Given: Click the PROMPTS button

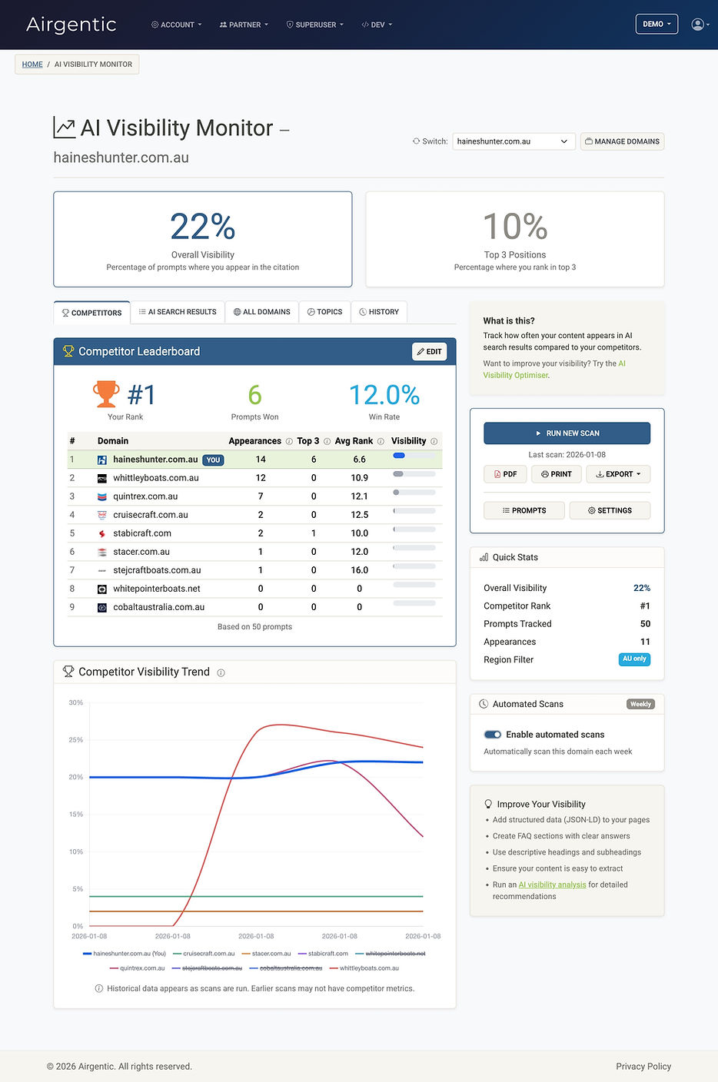Looking at the screenshot, I should [524, 510].
